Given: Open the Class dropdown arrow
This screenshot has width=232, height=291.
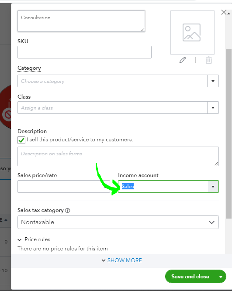Looking at the screenshot, I should [x=213, y=108].
